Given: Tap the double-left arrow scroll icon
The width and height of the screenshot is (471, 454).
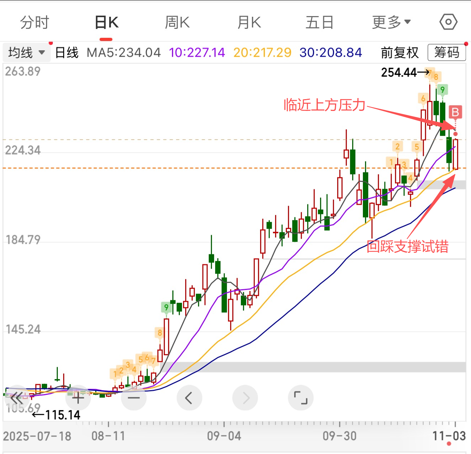Looking at the screenshot, I should tap(16, 397).
